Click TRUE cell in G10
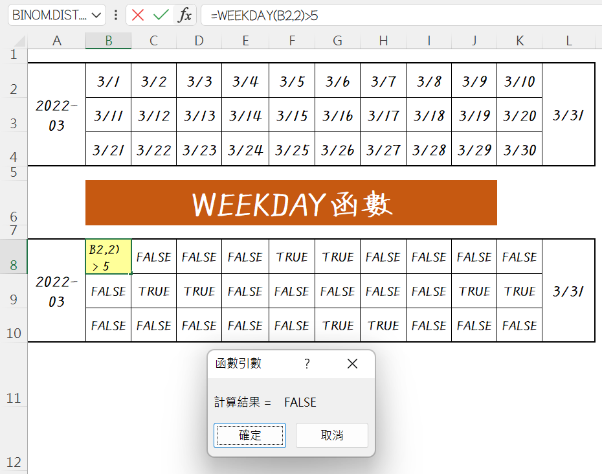 337,325
